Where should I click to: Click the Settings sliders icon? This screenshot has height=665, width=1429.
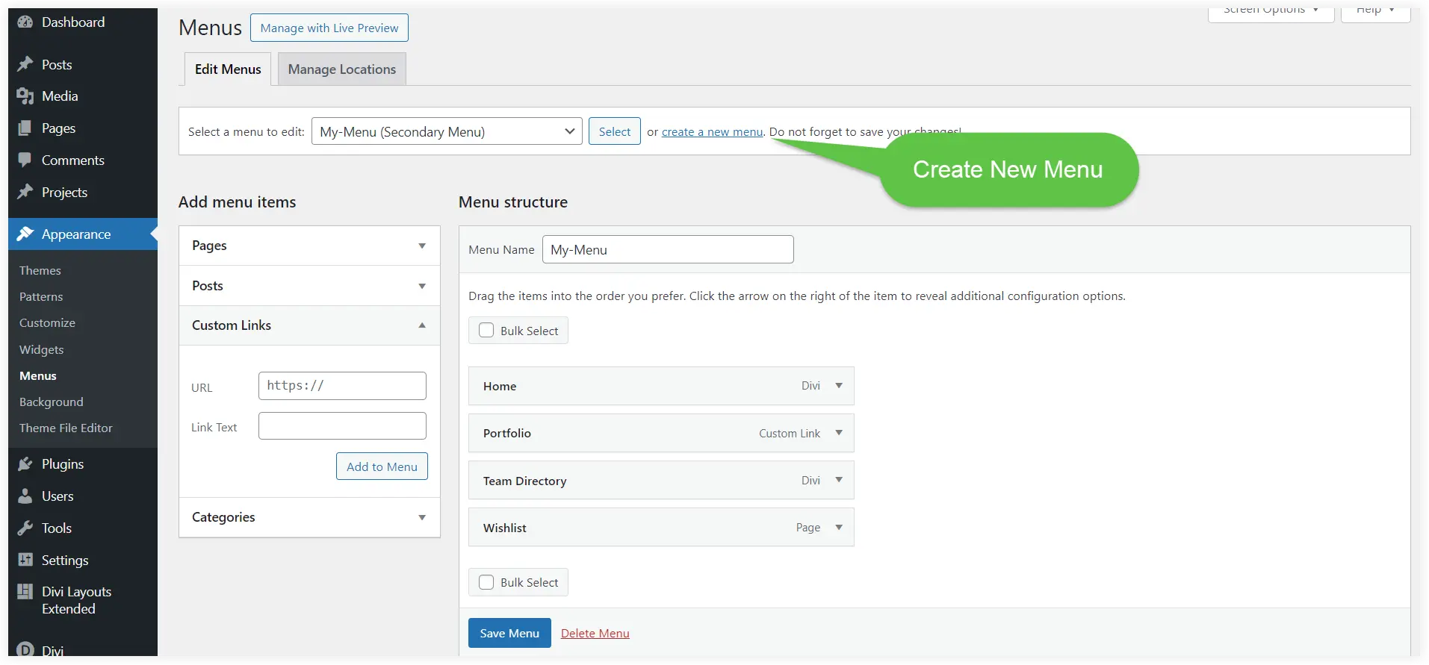[x=25, y=560]
